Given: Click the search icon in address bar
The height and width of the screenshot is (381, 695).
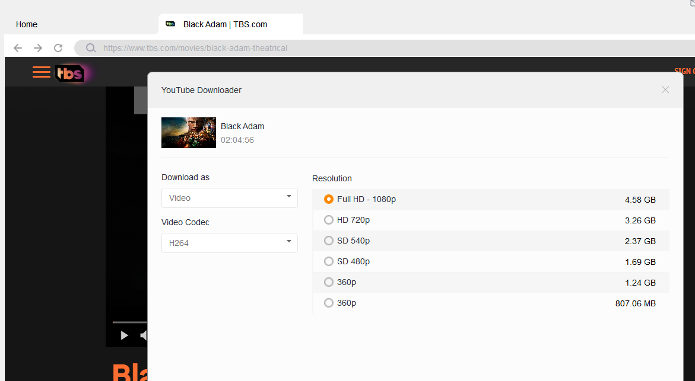Looking at the screenshot, I should 91,48.
